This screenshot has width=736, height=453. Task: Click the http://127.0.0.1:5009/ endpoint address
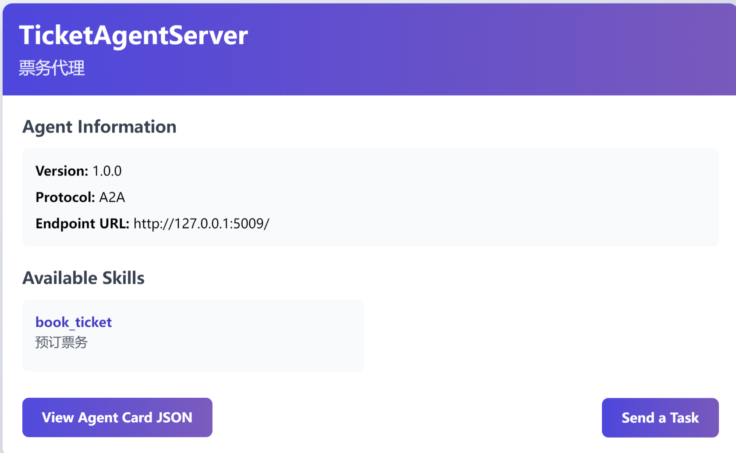pos(201,224)
